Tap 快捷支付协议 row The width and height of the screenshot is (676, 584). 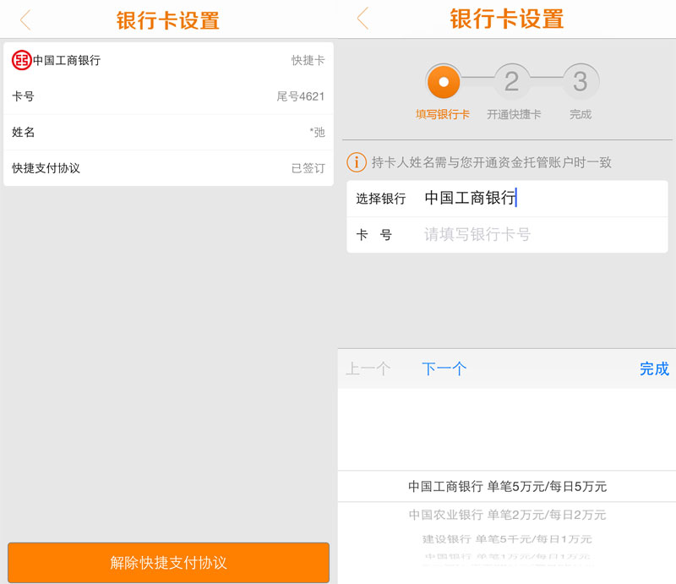(168, 168)
